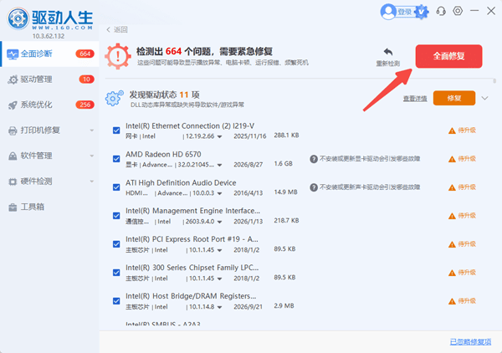Click the 登录 login text
502x353 pixels.
click(405, 13)
